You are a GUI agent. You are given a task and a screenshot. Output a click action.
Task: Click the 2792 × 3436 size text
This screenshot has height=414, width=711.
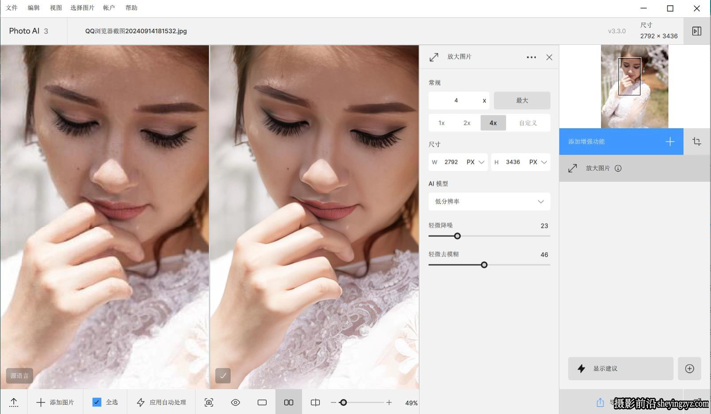tap(659, 36)
